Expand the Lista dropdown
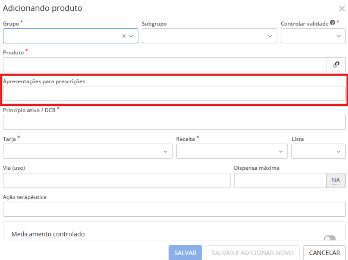 pyautogui.click(x=318, y=151)
